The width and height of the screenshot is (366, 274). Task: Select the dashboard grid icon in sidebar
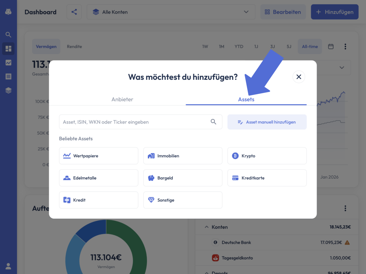[x=8, y=48]
